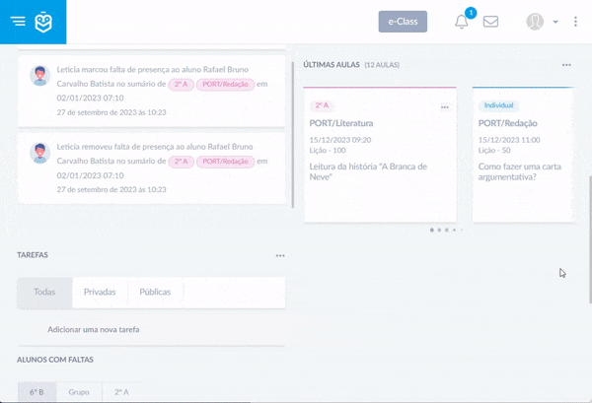
Task: Open Tarefas section options ellipsis
Action: point(280,255)
